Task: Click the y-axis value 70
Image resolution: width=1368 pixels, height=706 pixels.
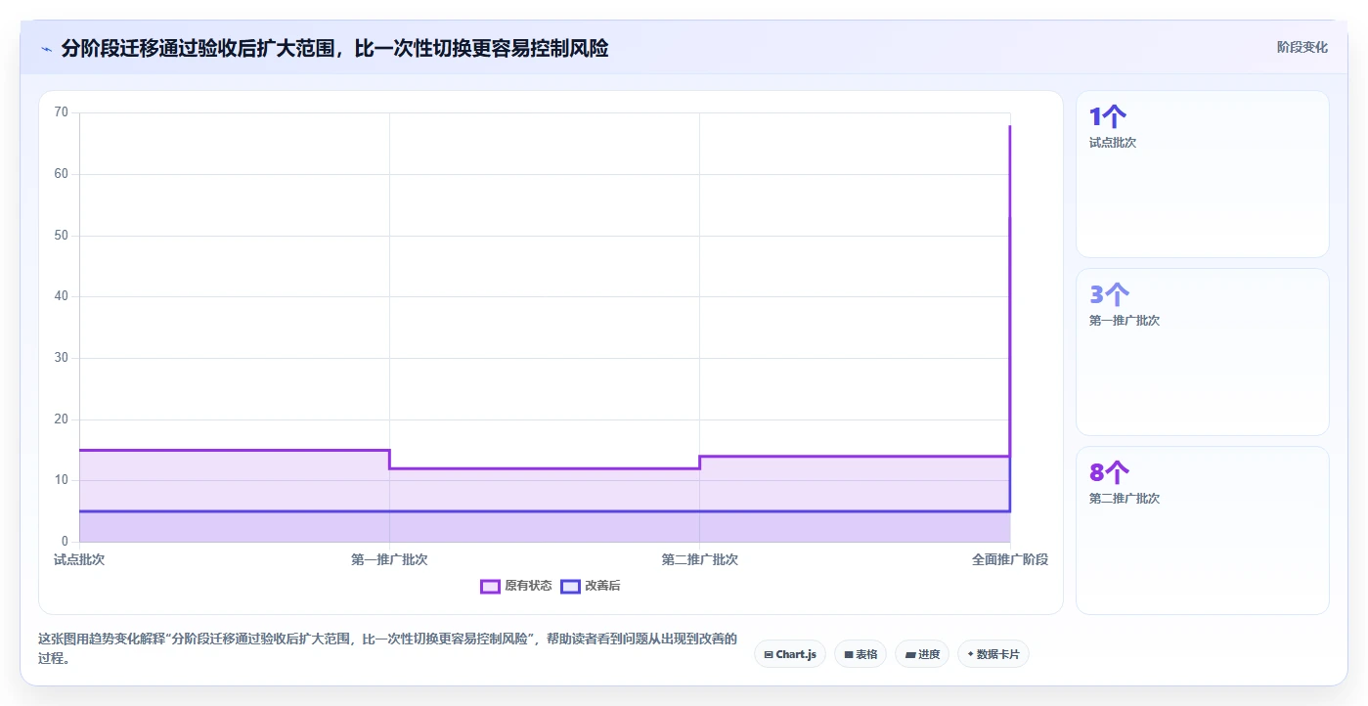Action: (x=62, y=112)
